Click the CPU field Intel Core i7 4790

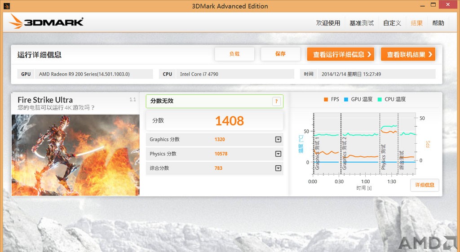pos(235,74)
